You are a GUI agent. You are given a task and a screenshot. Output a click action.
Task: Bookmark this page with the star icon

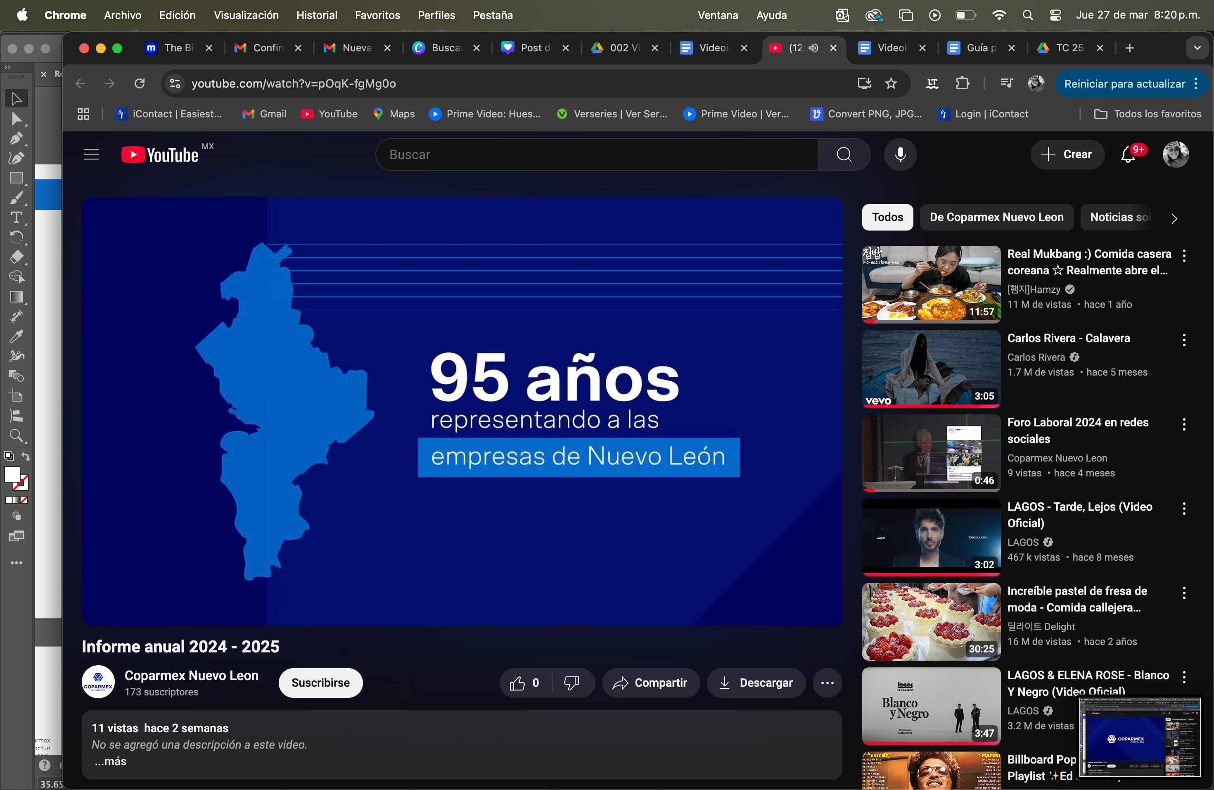[891, 84]
